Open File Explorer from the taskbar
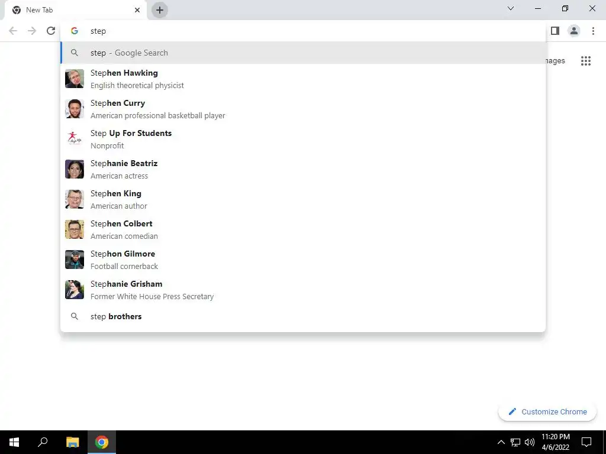This screenshot has width=606, height=454. click(x=72, y=442)
